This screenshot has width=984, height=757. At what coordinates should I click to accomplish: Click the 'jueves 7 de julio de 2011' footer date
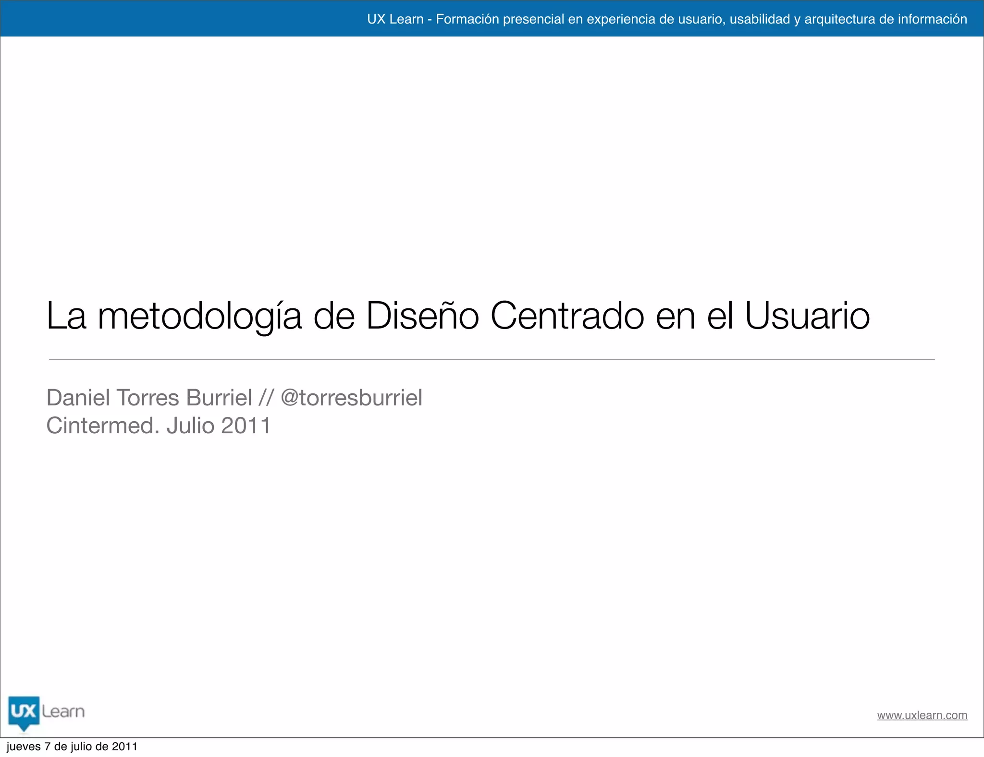(x=72, y=747)
